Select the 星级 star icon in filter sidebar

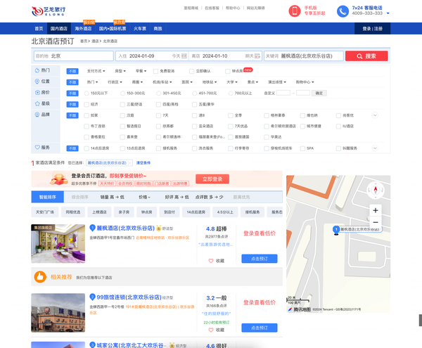(37, 103)
